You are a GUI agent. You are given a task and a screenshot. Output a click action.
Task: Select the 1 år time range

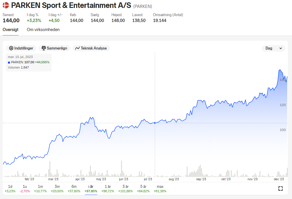(108, 188)
